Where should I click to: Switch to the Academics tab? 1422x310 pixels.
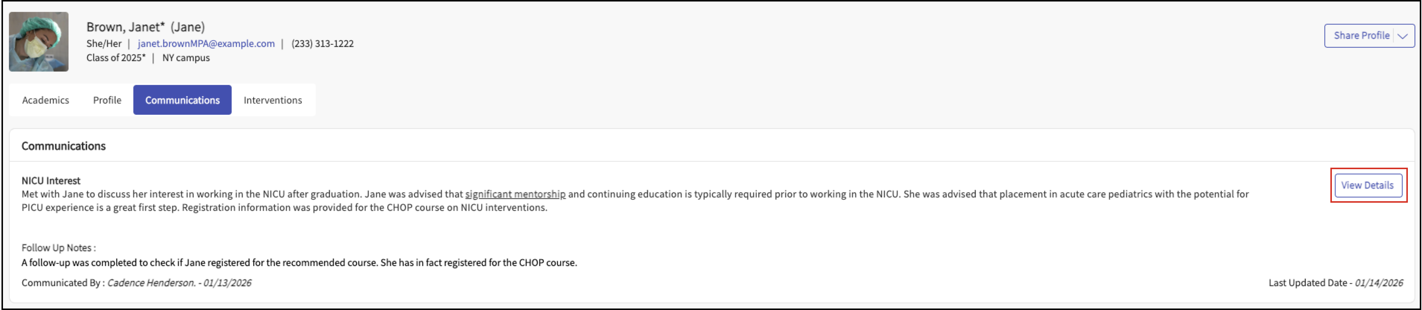[x=45, y=100]
